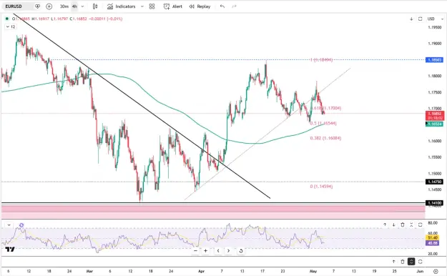
Task: Move the RSI pane up
Action: pos(385,225)
